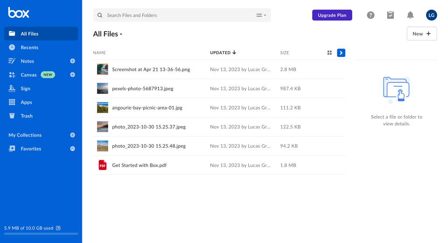Switch to grid view layout
Image resolution: width=448 pixels, height=243 pixels.
[329, 53]
